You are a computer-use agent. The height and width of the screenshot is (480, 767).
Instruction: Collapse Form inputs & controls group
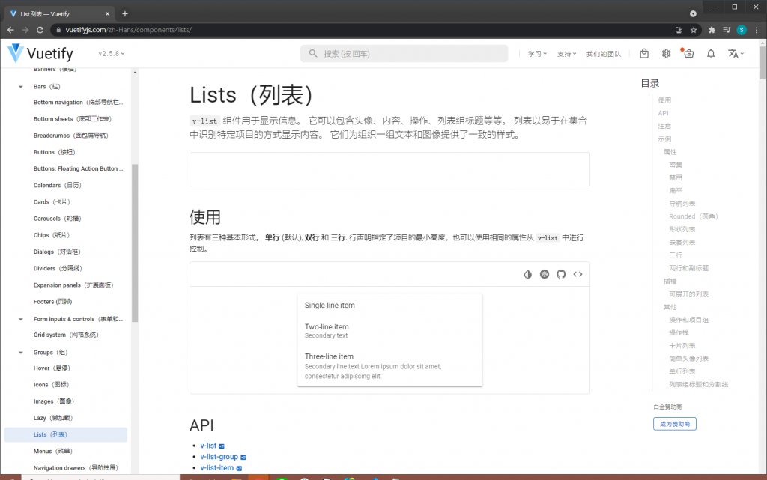[x=20, y=319]
